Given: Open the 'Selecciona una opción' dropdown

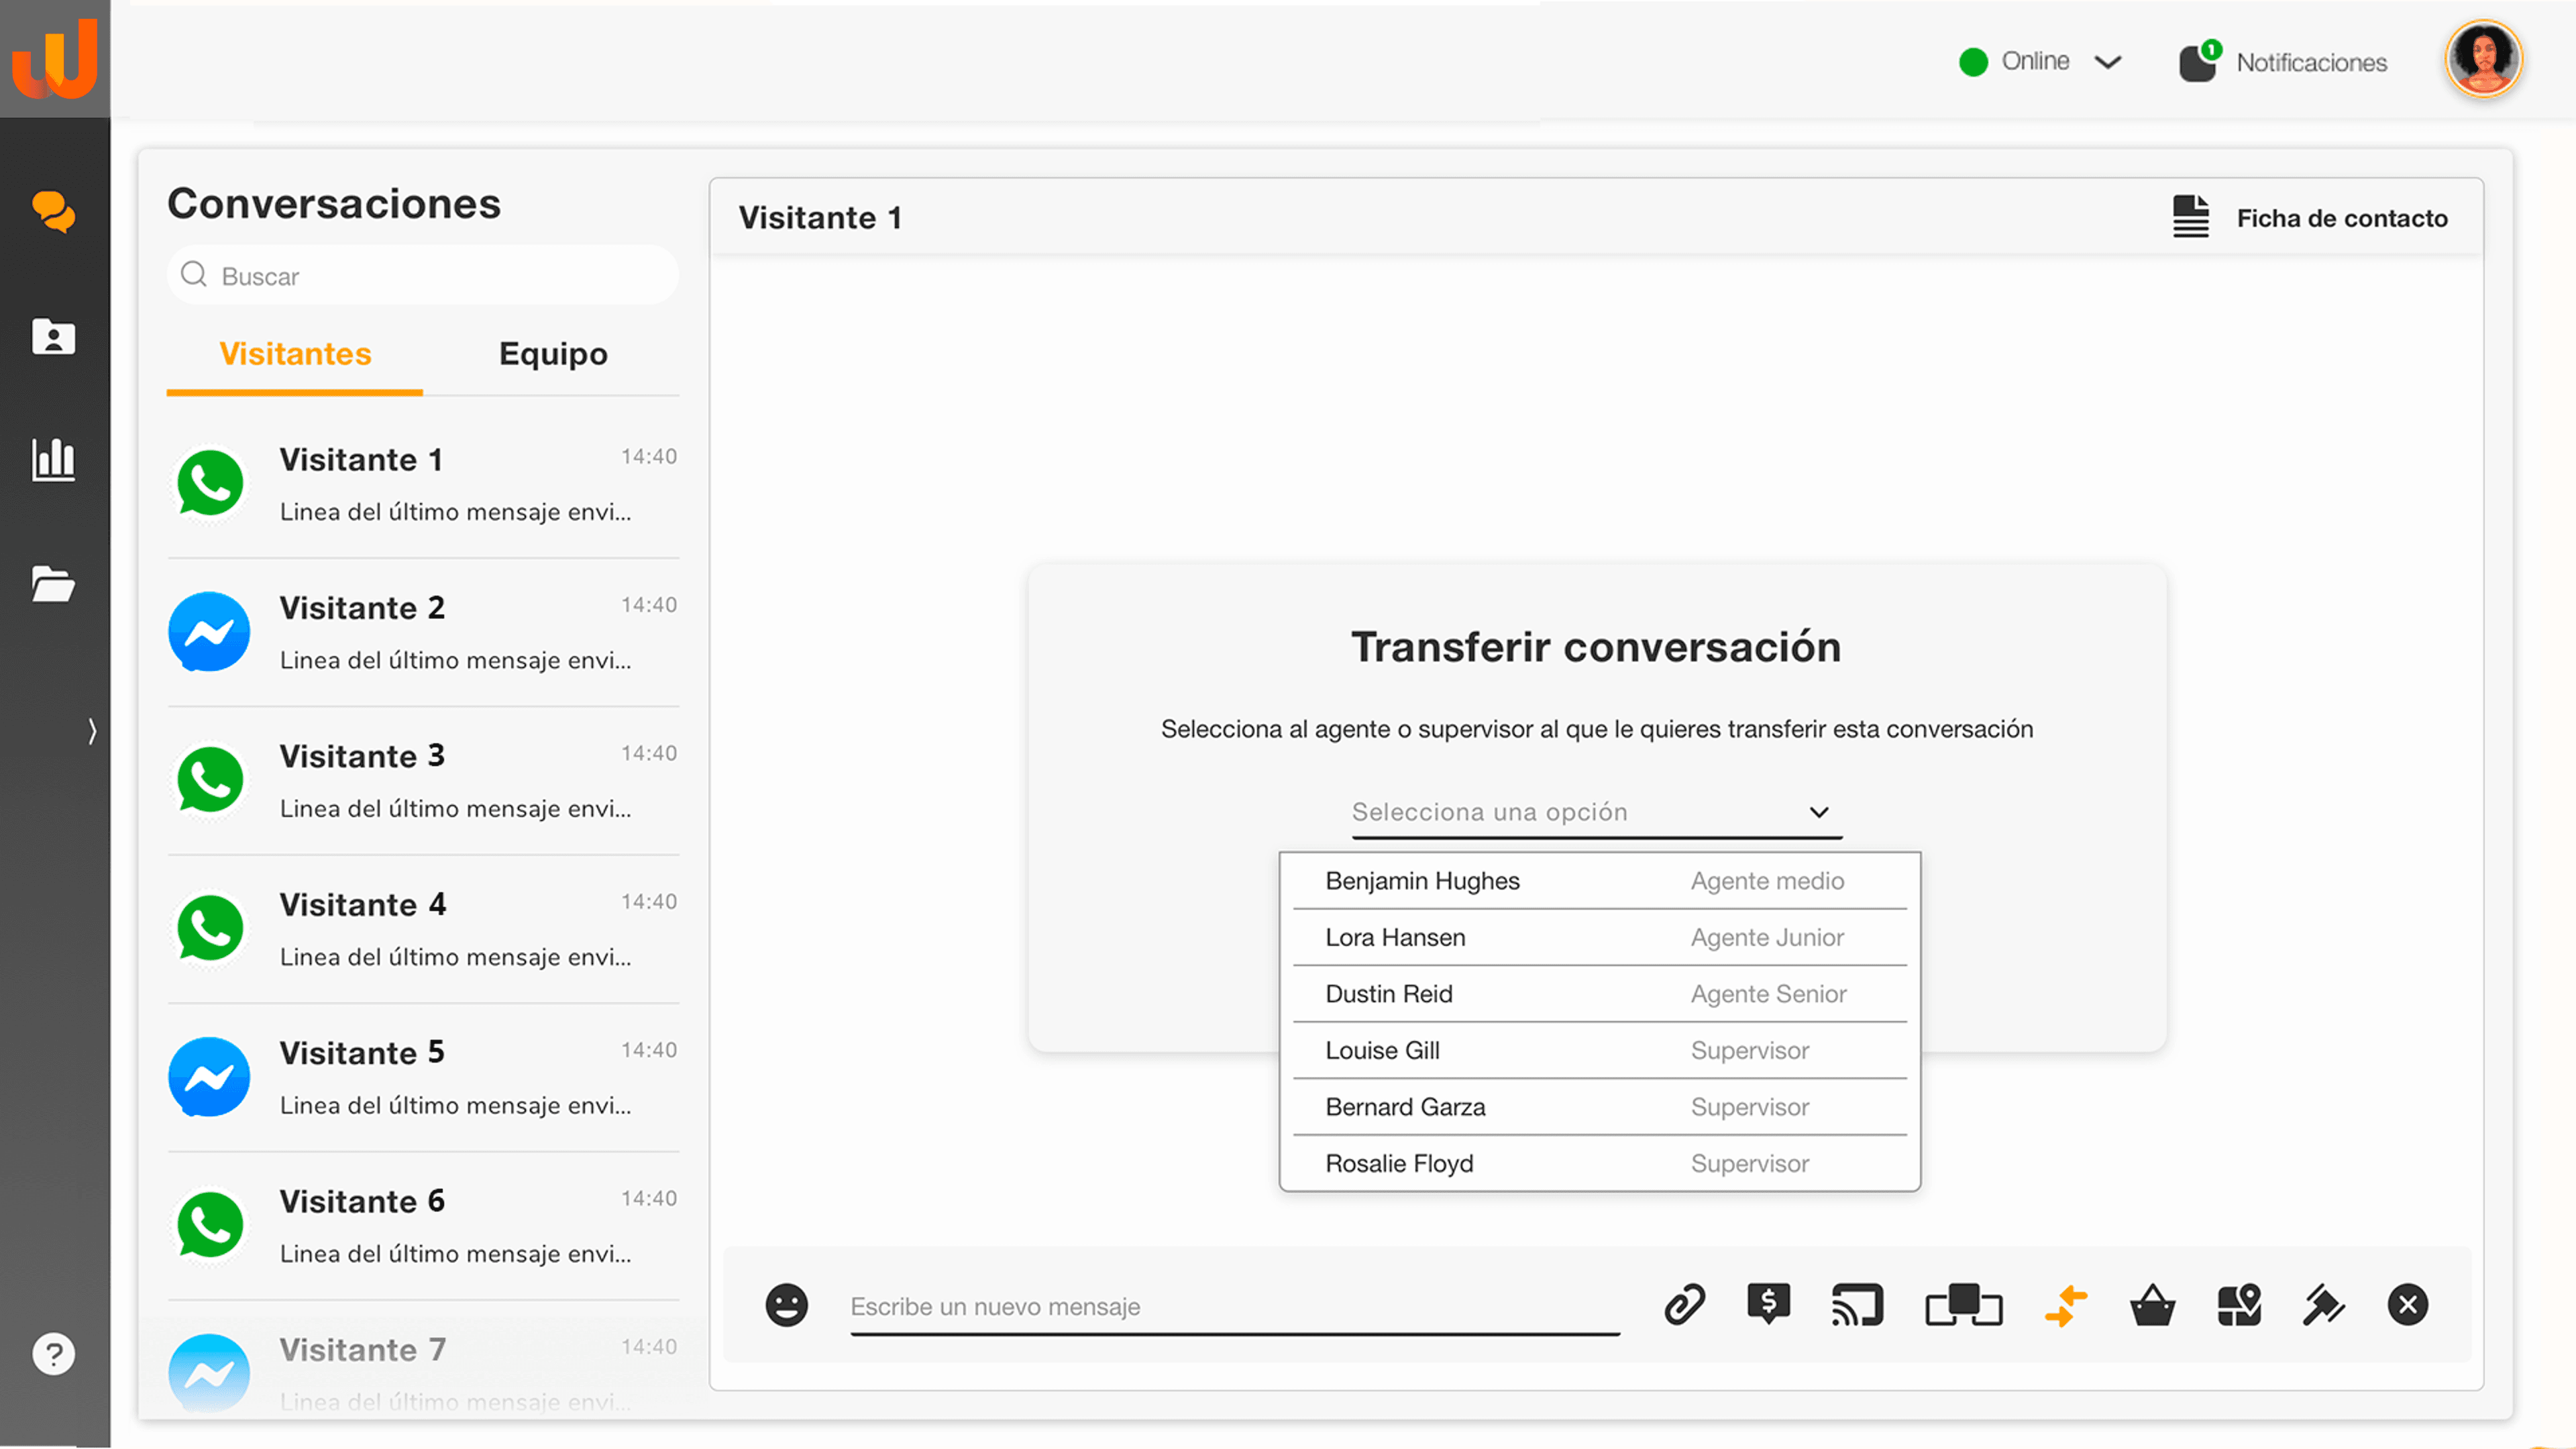Looking at the screenshot, I should 1596,812.
